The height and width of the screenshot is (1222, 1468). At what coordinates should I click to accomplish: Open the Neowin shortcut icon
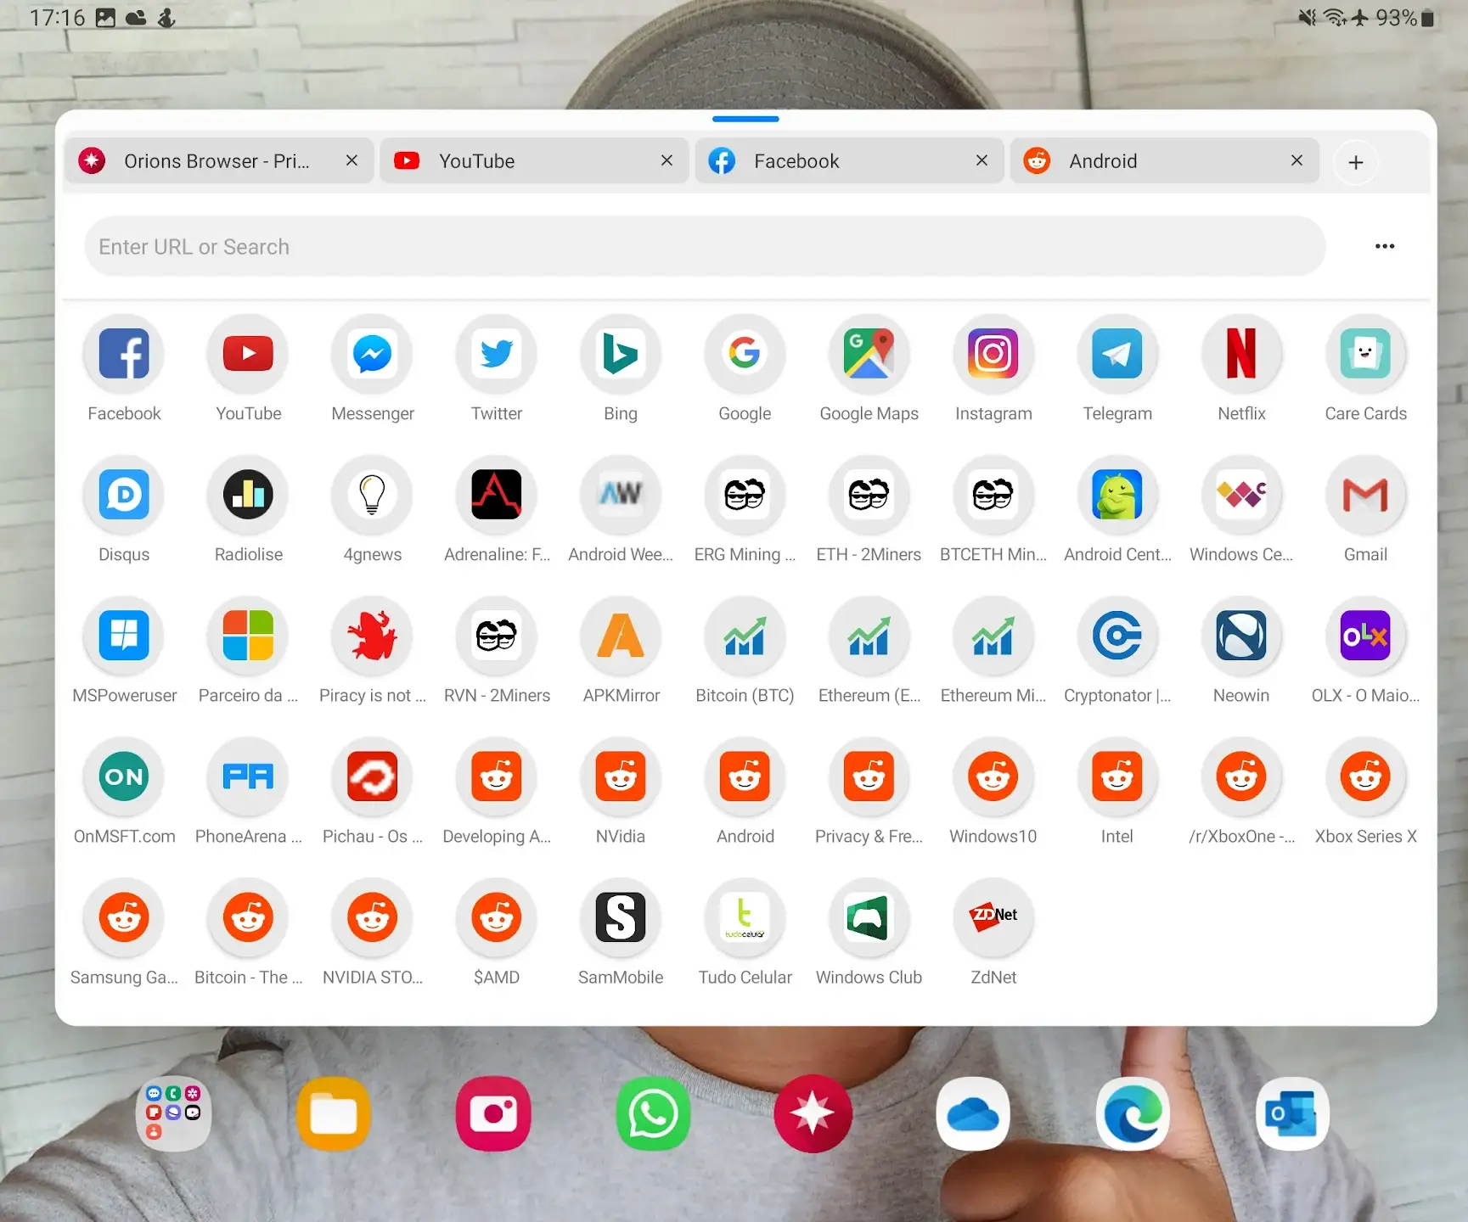tap(1240, 636)
